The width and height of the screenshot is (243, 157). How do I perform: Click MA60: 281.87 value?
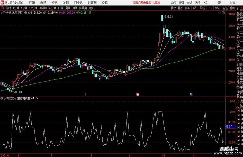pyautogui.click(x=84, y=13)
